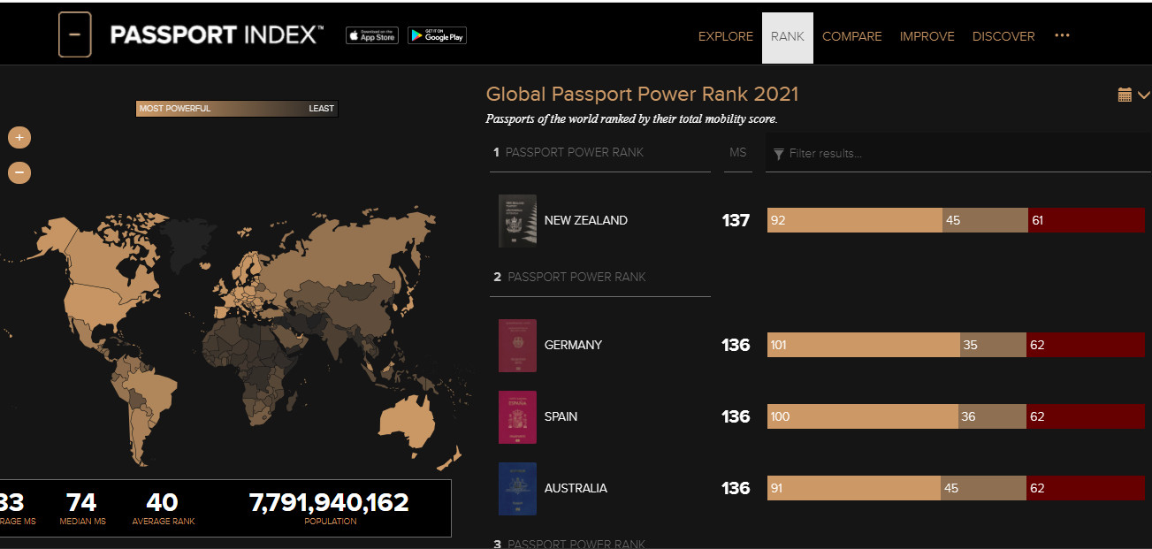The image size is (1152, 549).
Task: Click Spain's mobility score 136
Action: coord(736,416)
